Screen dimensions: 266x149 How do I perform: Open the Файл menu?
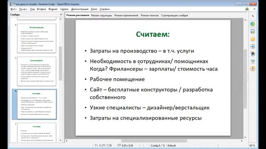[x=13, y=9]
